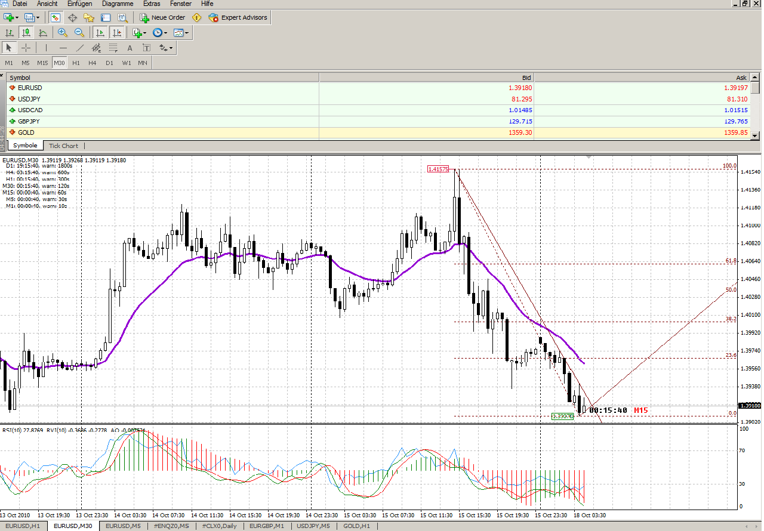The height and width of the screenshot is (531, 764).
Task: Click the Arrows drawing icon
Action: coord(162,48)
